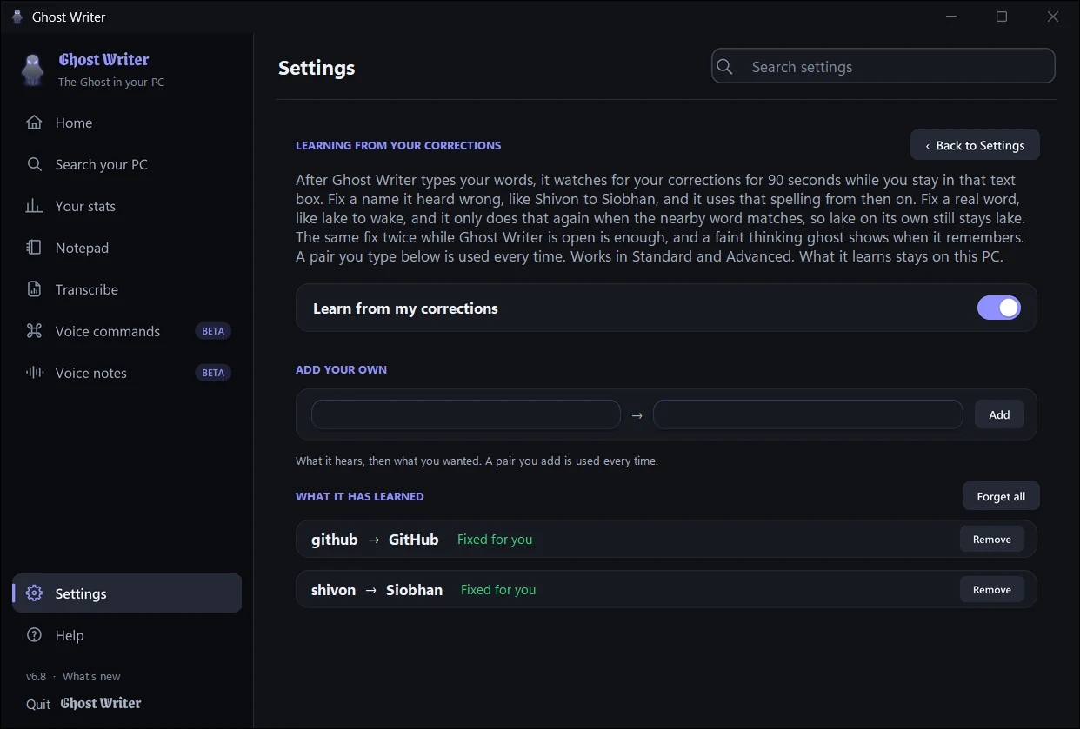Open Voice commands section
1080x729 pixels.
pyautogui.click(x=127, y=331)
